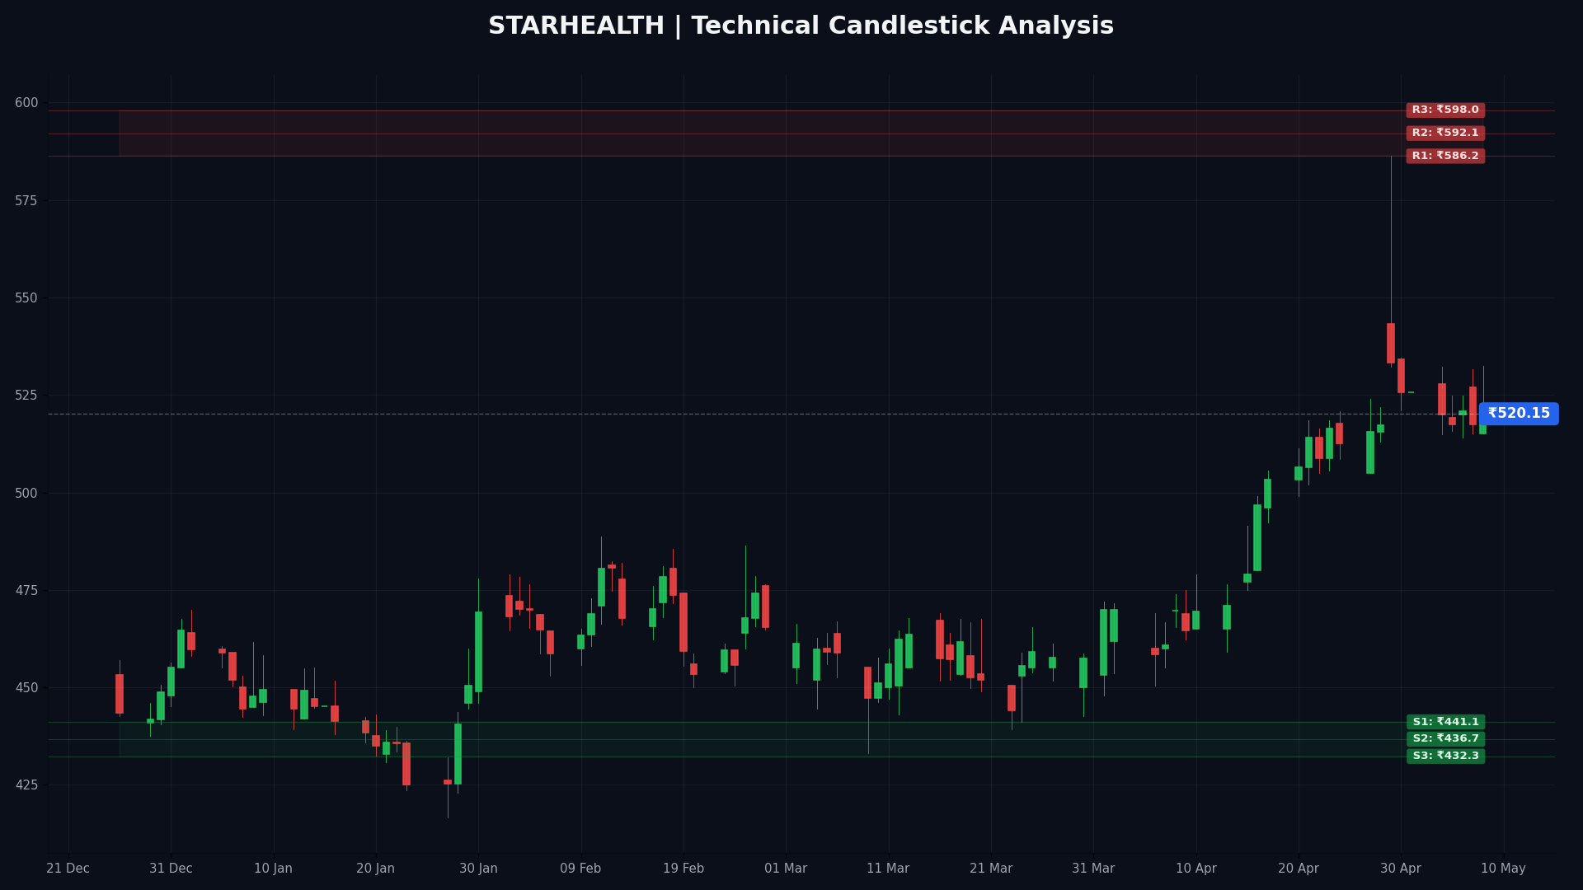Viewport: 1583px width, 890px height.
Task: Click the 21 Mar date label
Action: click(991, 869)
